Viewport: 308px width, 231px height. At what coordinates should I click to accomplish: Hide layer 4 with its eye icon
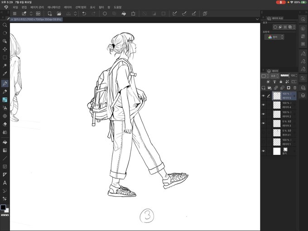pos(263,105)
